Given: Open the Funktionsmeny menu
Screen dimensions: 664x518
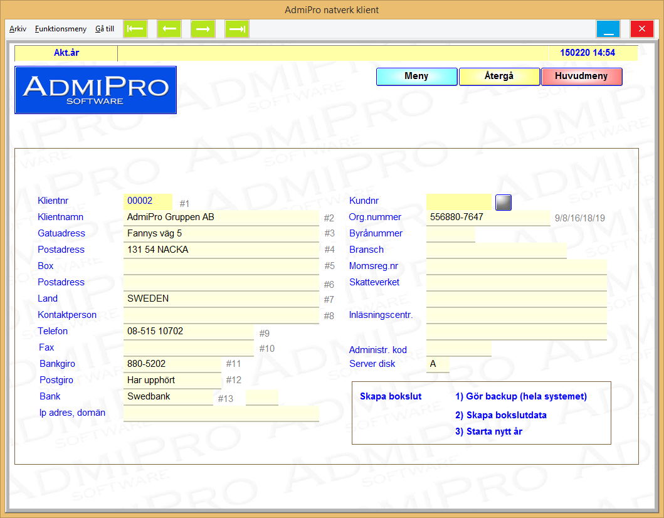Looking at the screenshot, I should pos(61,29).
